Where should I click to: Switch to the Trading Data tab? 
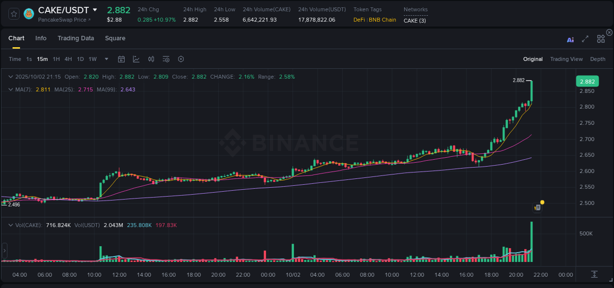pos(76,38)
